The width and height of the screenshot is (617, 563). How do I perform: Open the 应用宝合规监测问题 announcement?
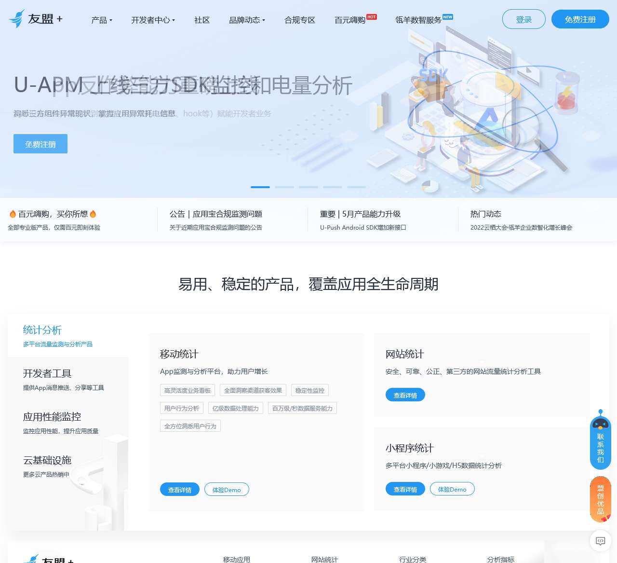[x=216, y=214]
